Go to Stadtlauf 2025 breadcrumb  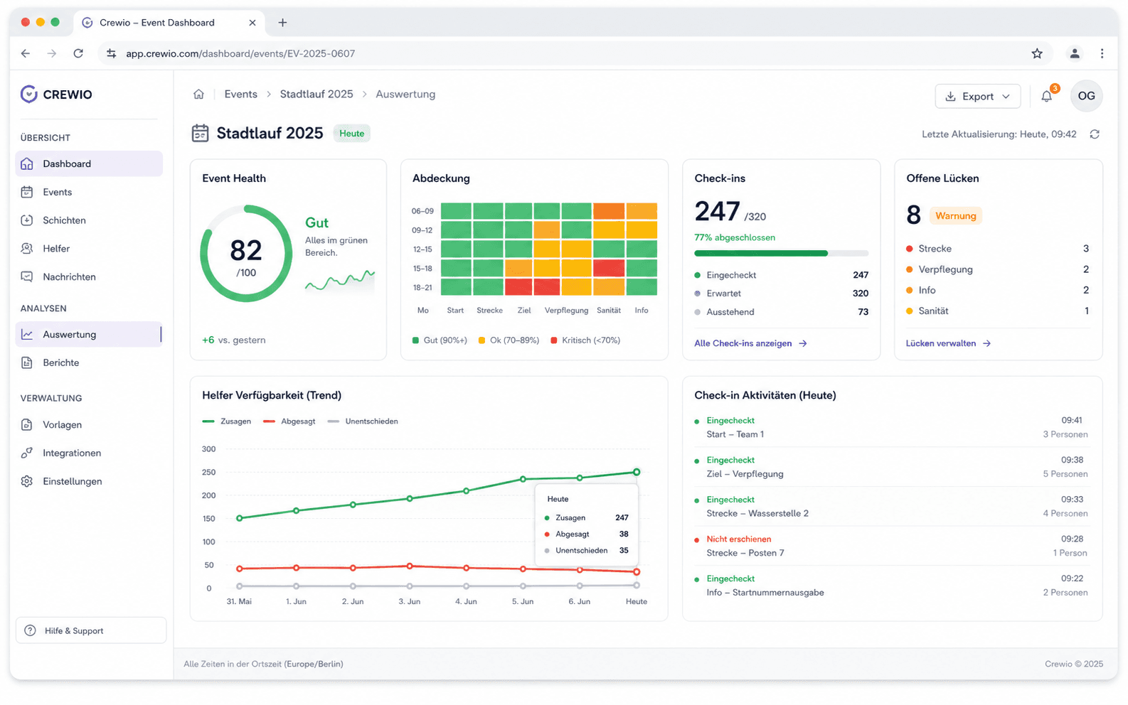pos(316,94)
